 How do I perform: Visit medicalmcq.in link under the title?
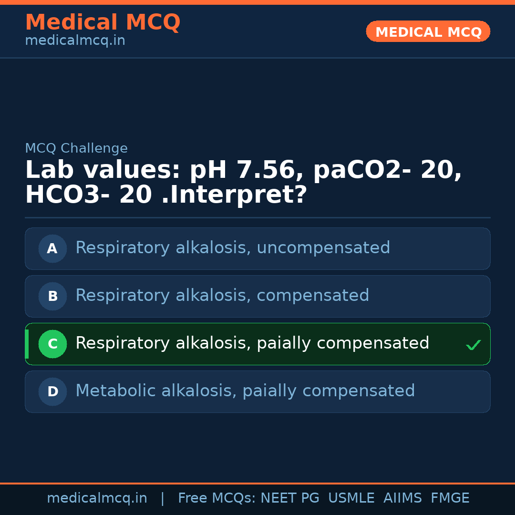pos(75,41)
